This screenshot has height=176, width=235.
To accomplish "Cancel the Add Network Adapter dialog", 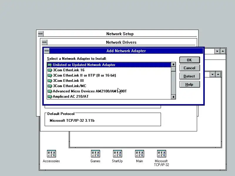I will click(x=189, y=68).
